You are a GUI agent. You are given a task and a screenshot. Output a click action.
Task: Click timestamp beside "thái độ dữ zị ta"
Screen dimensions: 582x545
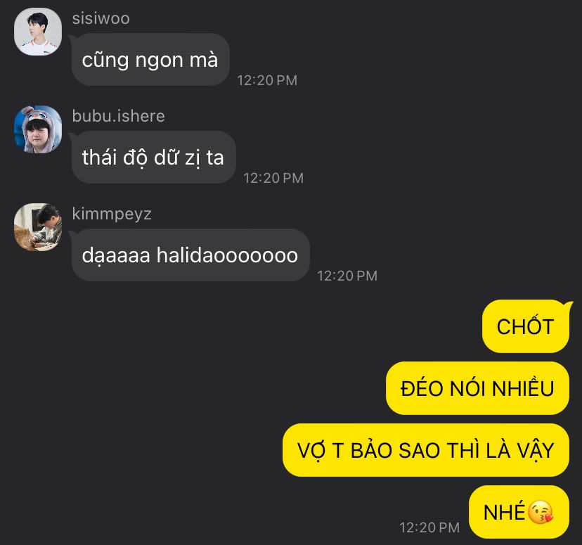point(273,178)
